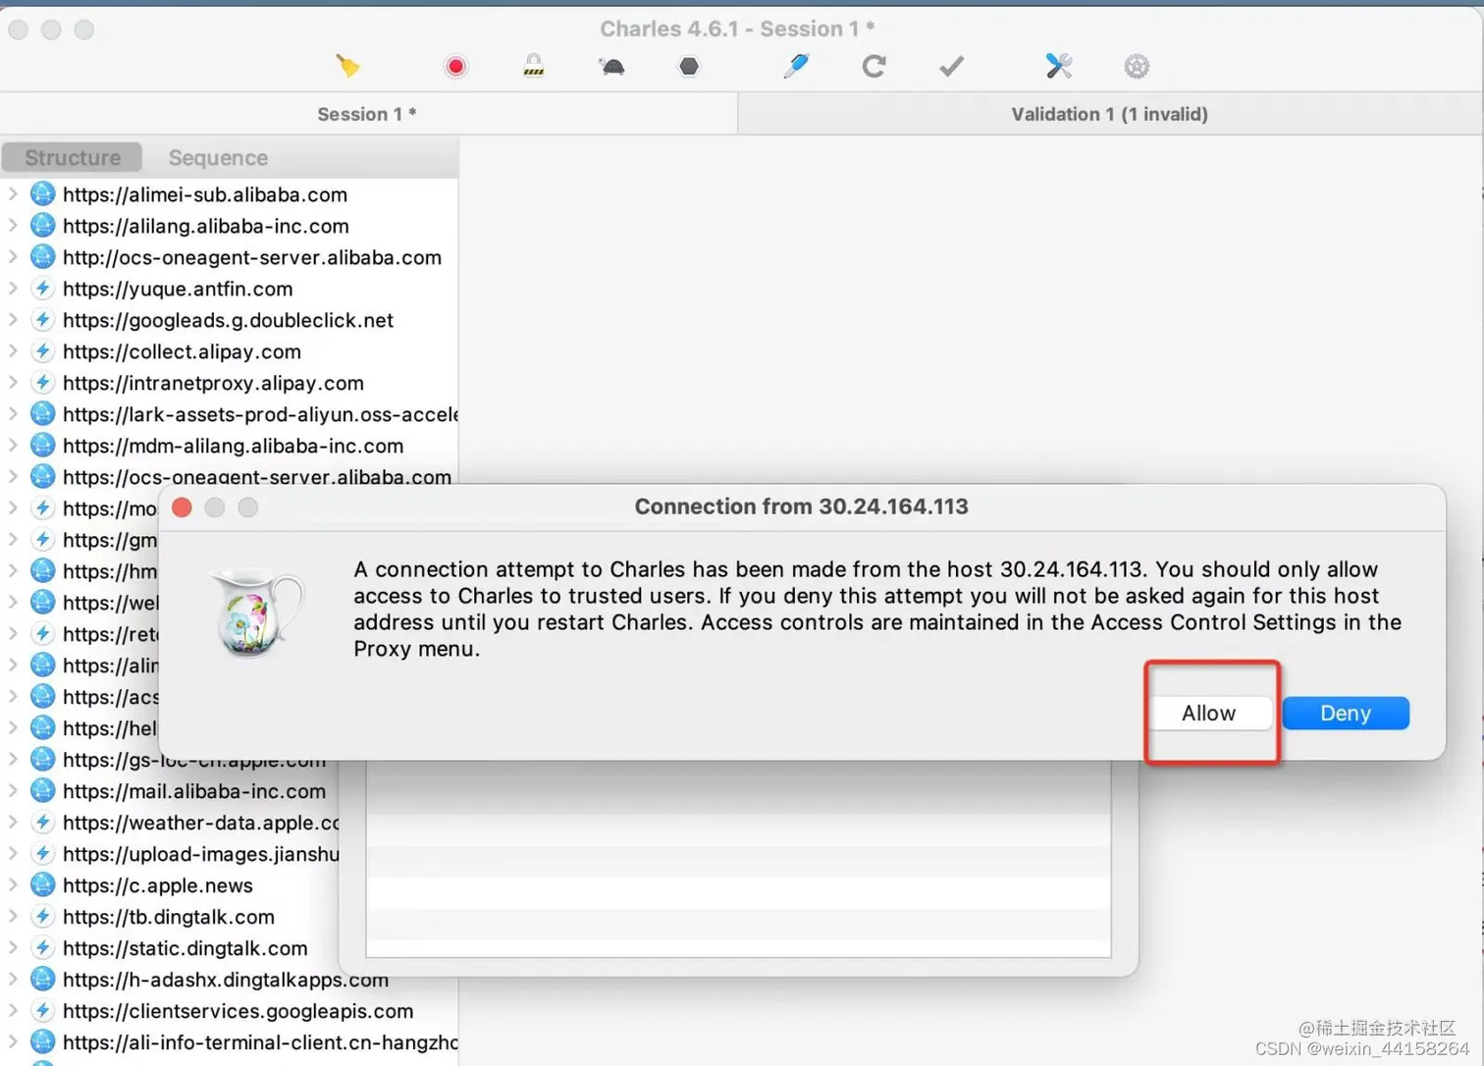
Task: Select https://intranetproxy.alipay.com row
Action: tap(229, 383)
